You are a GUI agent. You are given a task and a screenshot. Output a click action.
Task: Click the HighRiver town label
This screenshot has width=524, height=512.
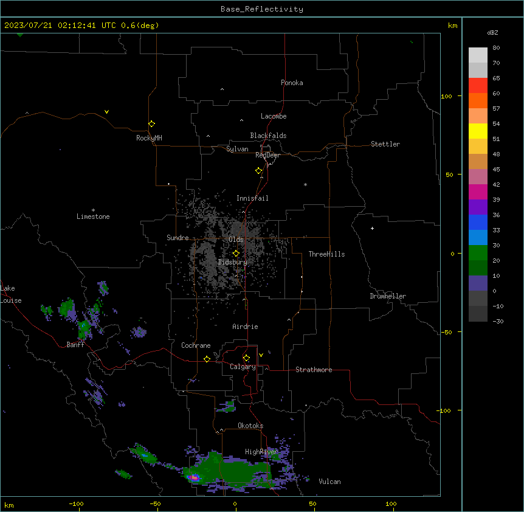coord(261,452)
